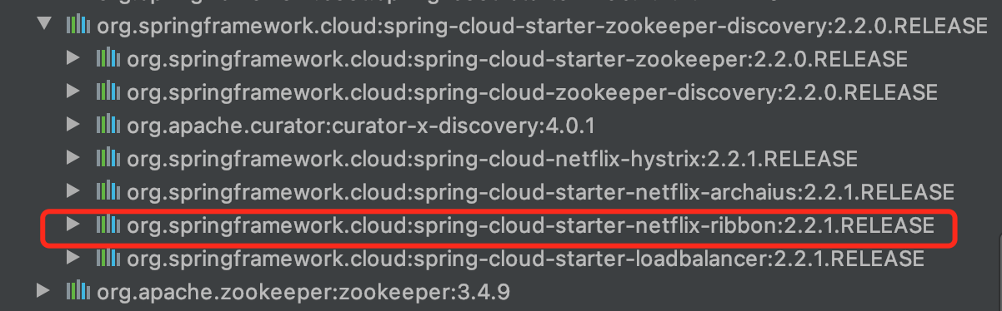The height and width of the screenshot is (311, 1002).
Task: Select spring-cloud-starter-loadbalancer:2.2.1.RELEASE entry
Action: 525,259
